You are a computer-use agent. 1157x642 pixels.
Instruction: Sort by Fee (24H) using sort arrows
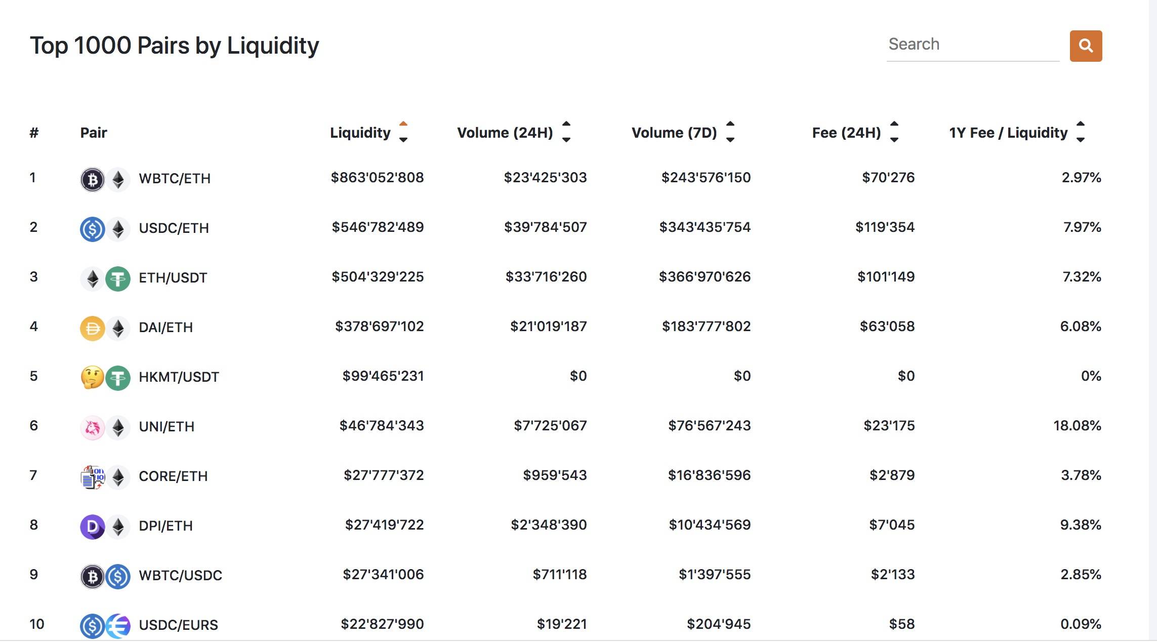[894, 132]
